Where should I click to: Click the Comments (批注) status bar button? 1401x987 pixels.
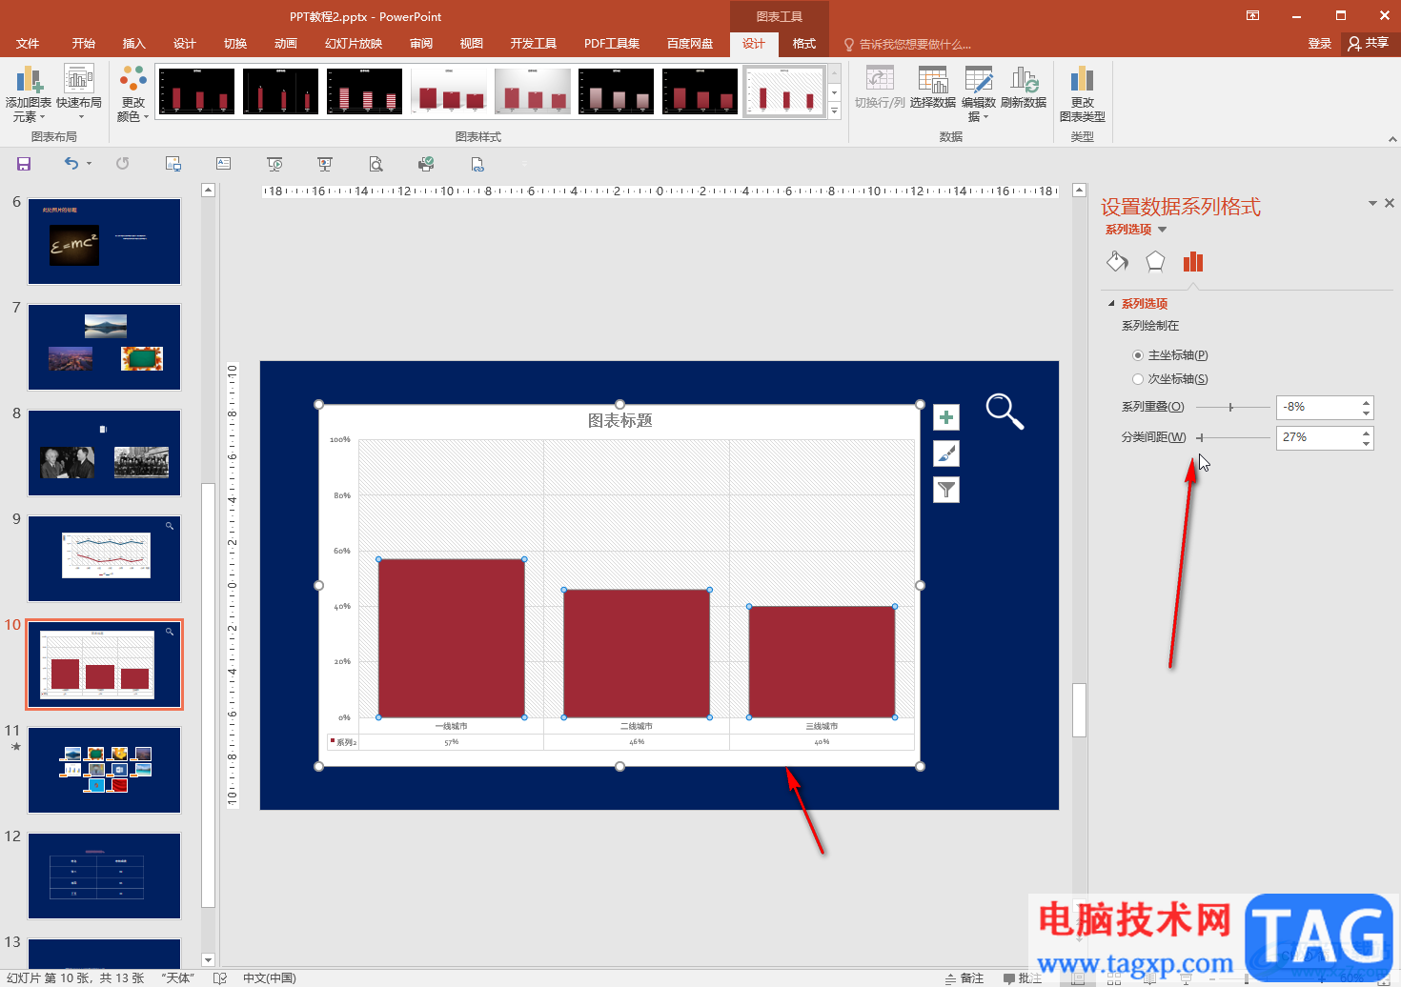[x=1023, y=978]
